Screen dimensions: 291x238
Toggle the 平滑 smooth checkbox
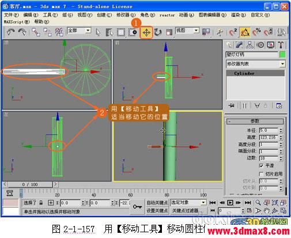click(261, 165)
